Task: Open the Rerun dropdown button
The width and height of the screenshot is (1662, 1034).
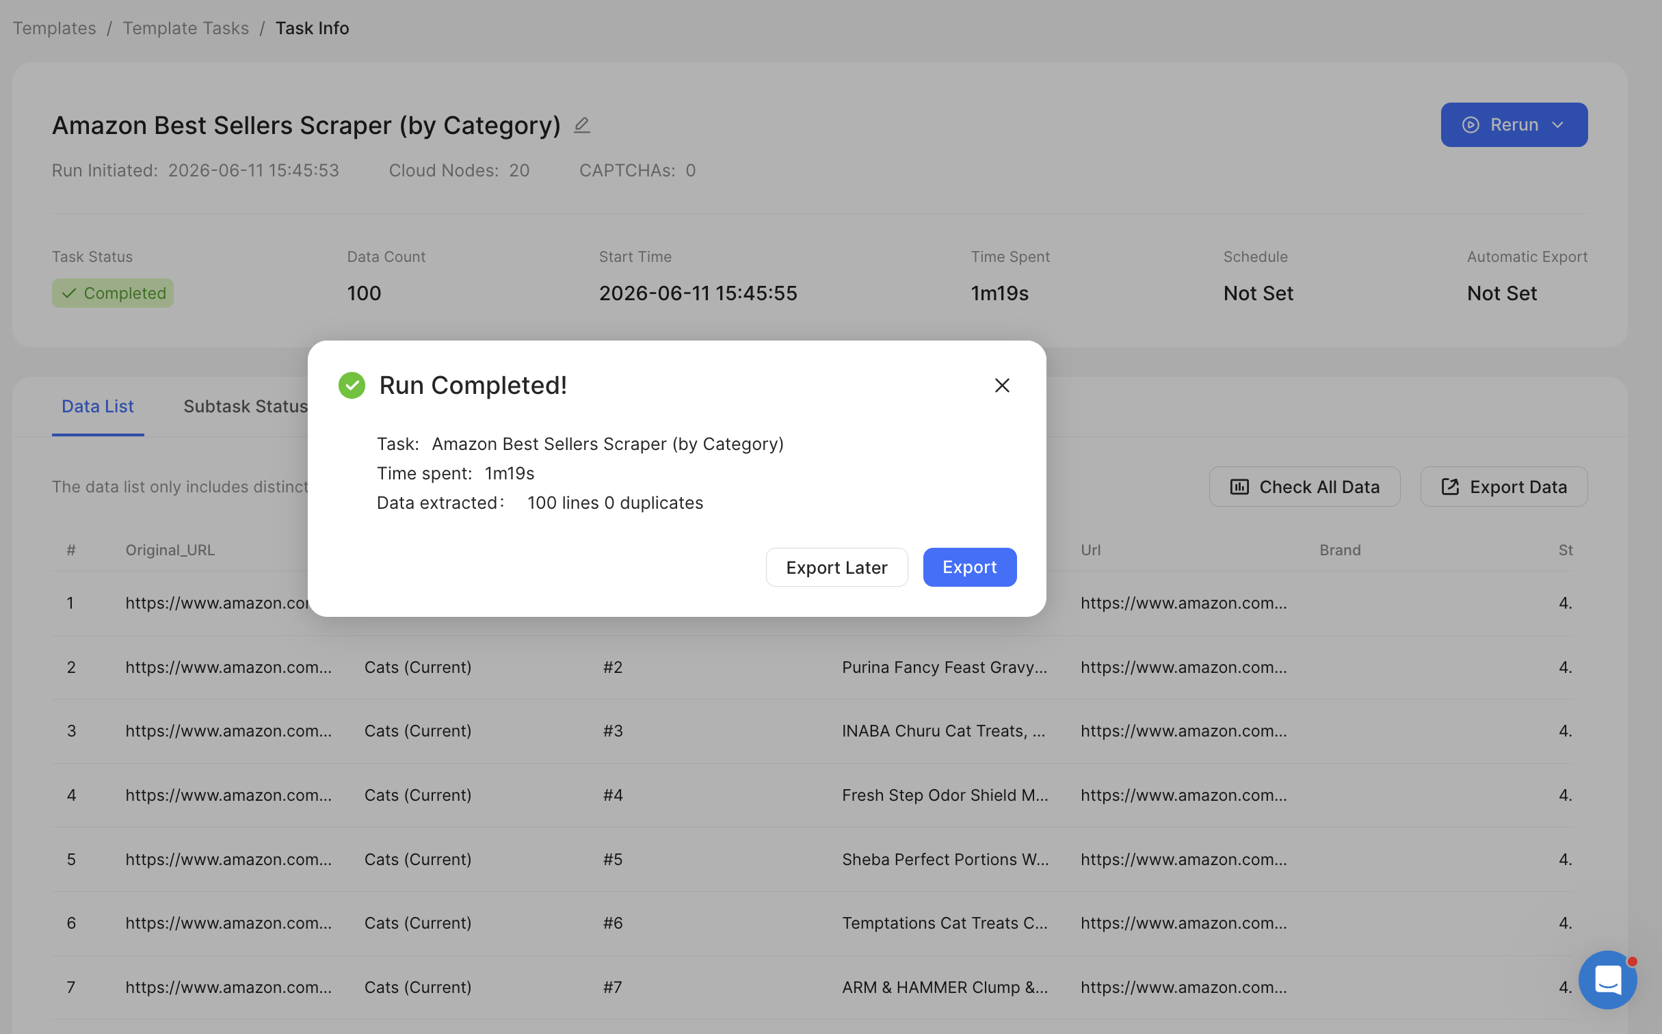Action: click(x=1514, y=124)
